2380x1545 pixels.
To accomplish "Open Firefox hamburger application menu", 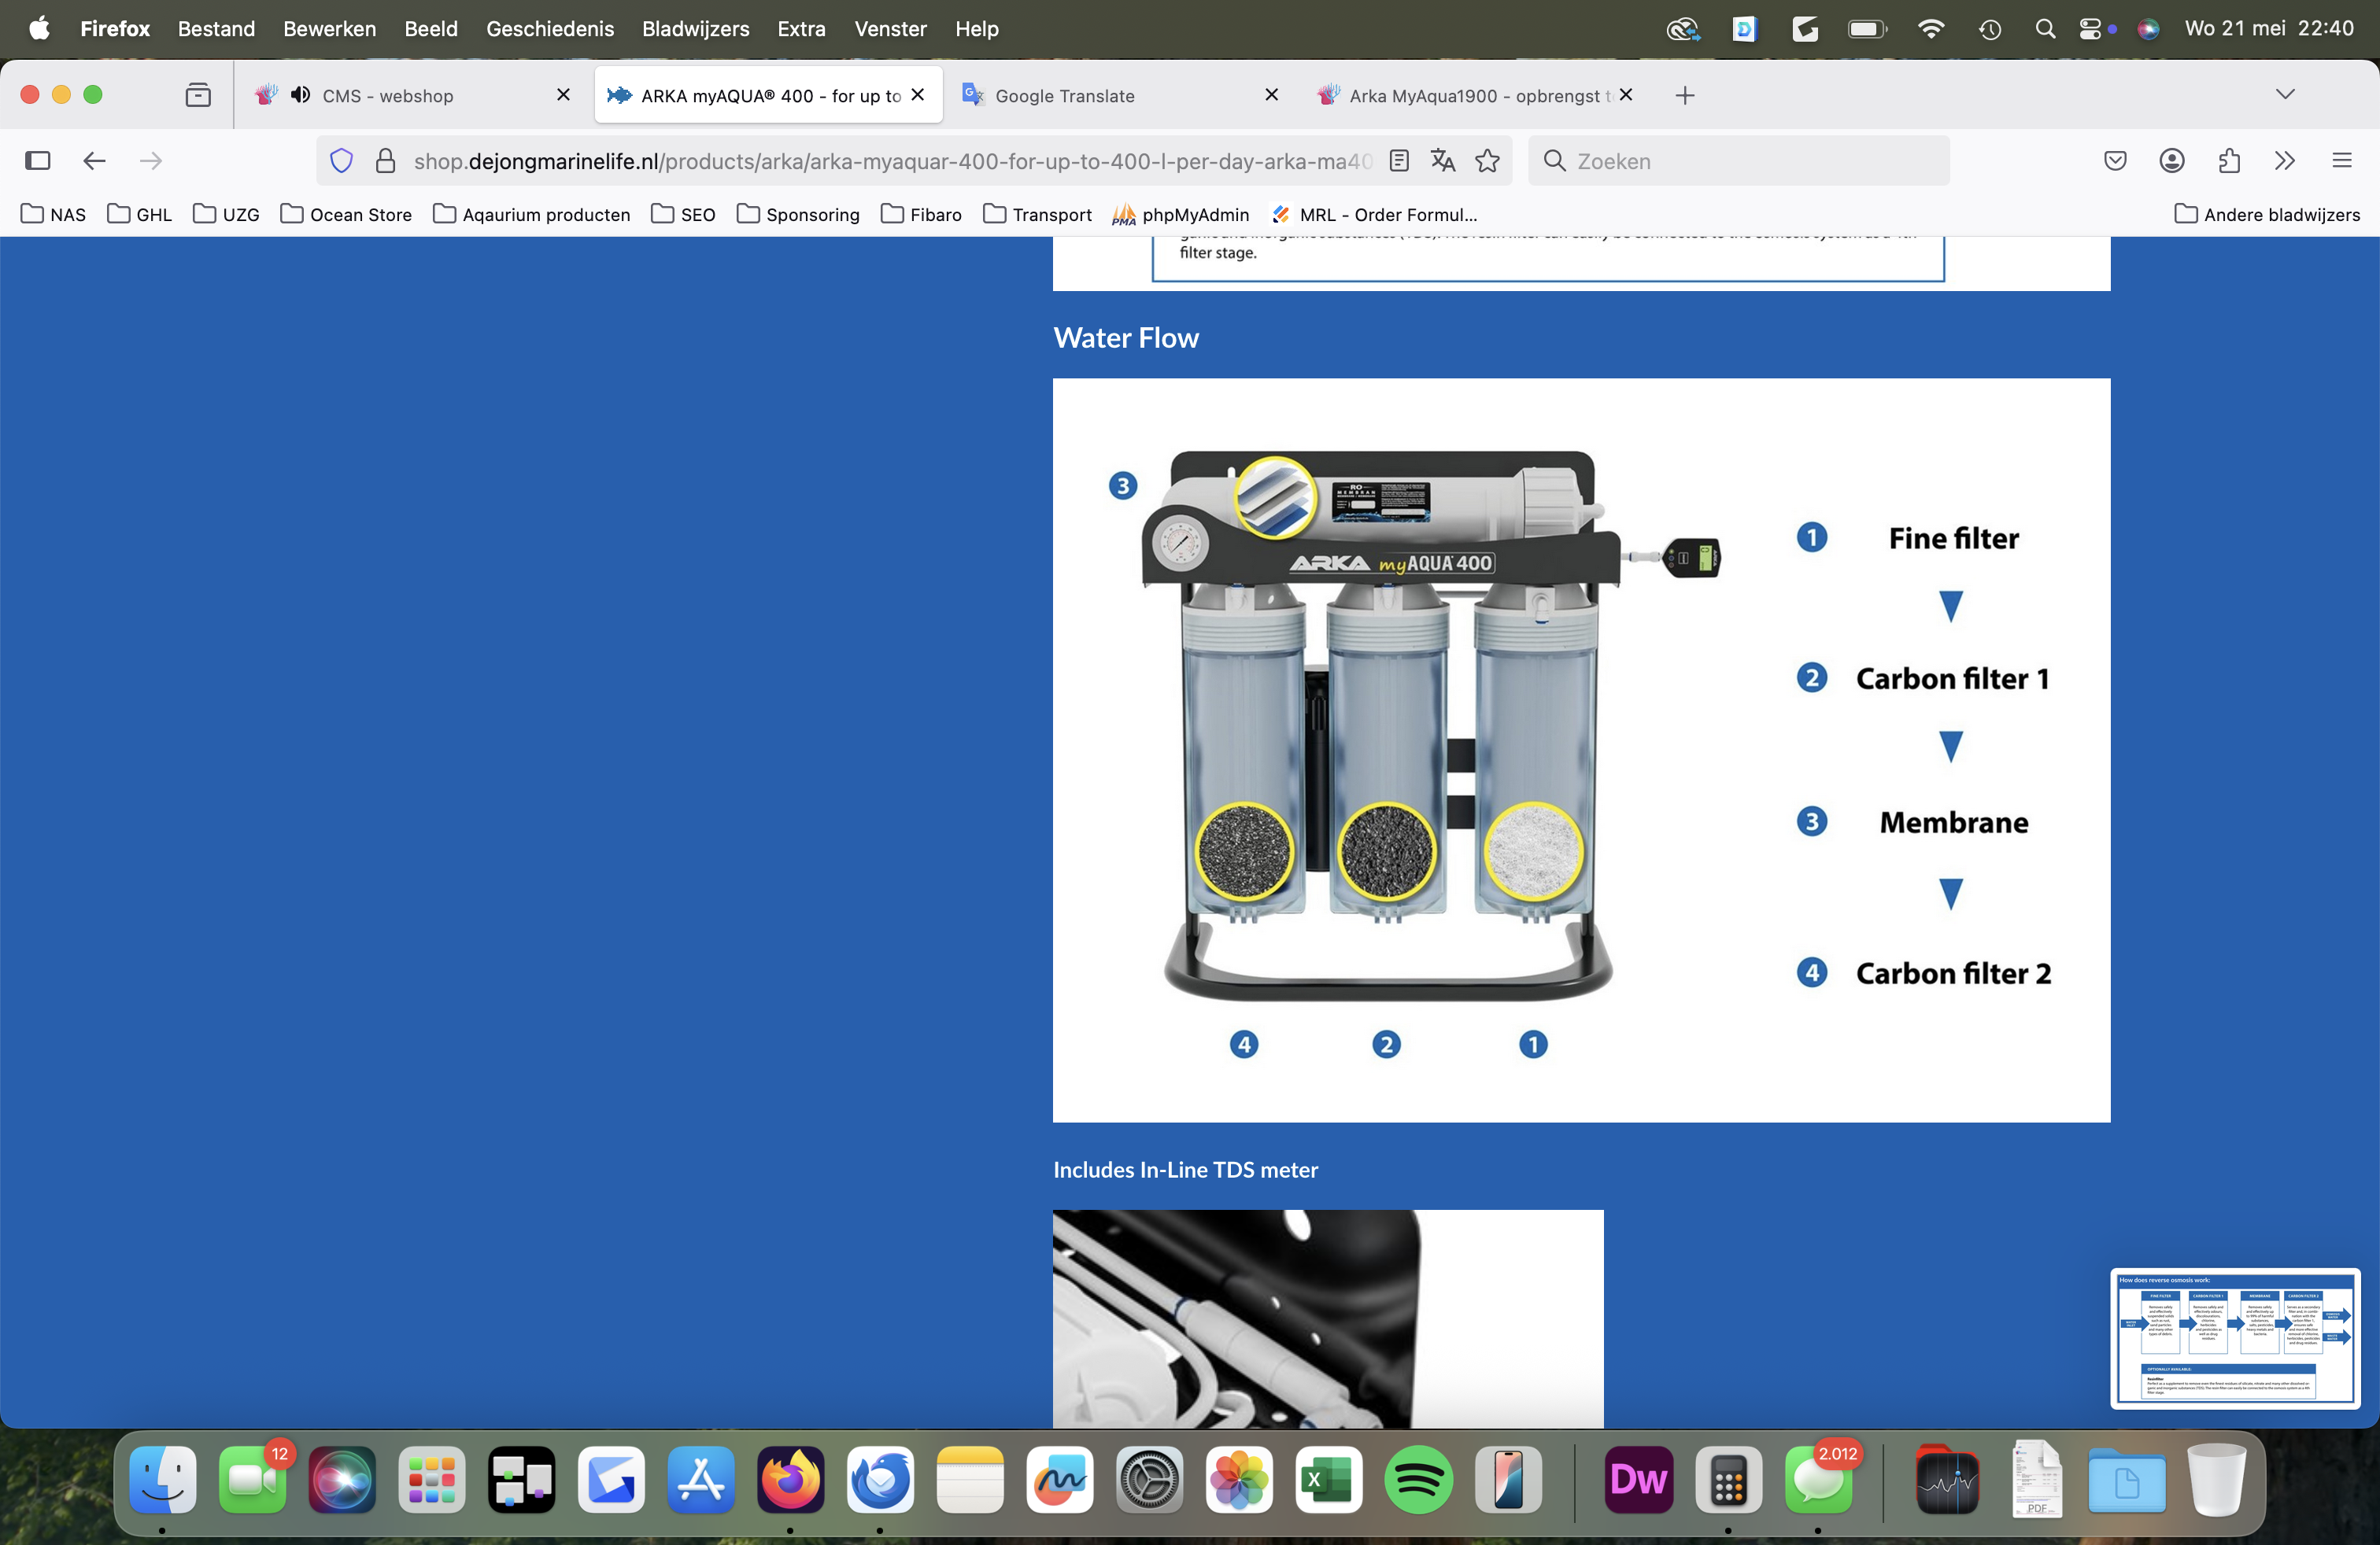I will click(x=2341, y=161).
